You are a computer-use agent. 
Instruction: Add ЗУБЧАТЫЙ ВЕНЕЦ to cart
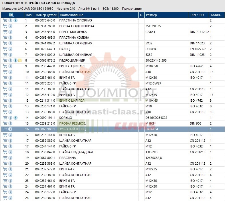tap(5, 129)
